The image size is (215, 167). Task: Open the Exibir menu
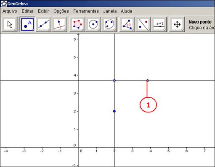point(43,11)
